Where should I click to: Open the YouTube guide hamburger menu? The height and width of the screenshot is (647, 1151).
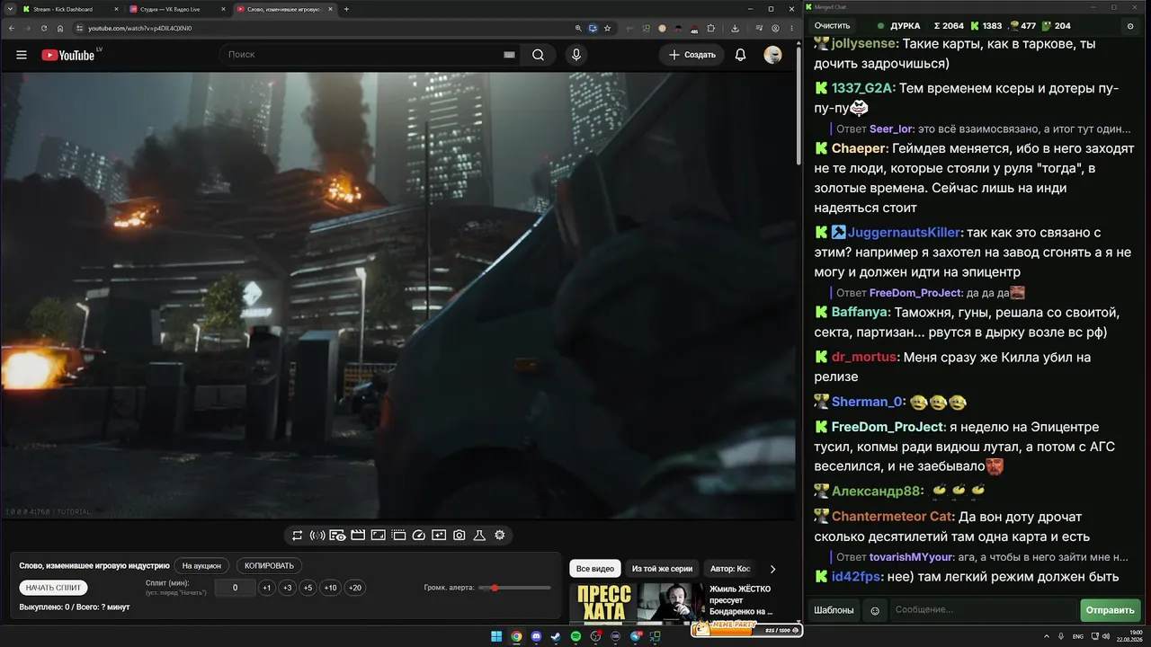pyautogui.click(x=22, y=55)
